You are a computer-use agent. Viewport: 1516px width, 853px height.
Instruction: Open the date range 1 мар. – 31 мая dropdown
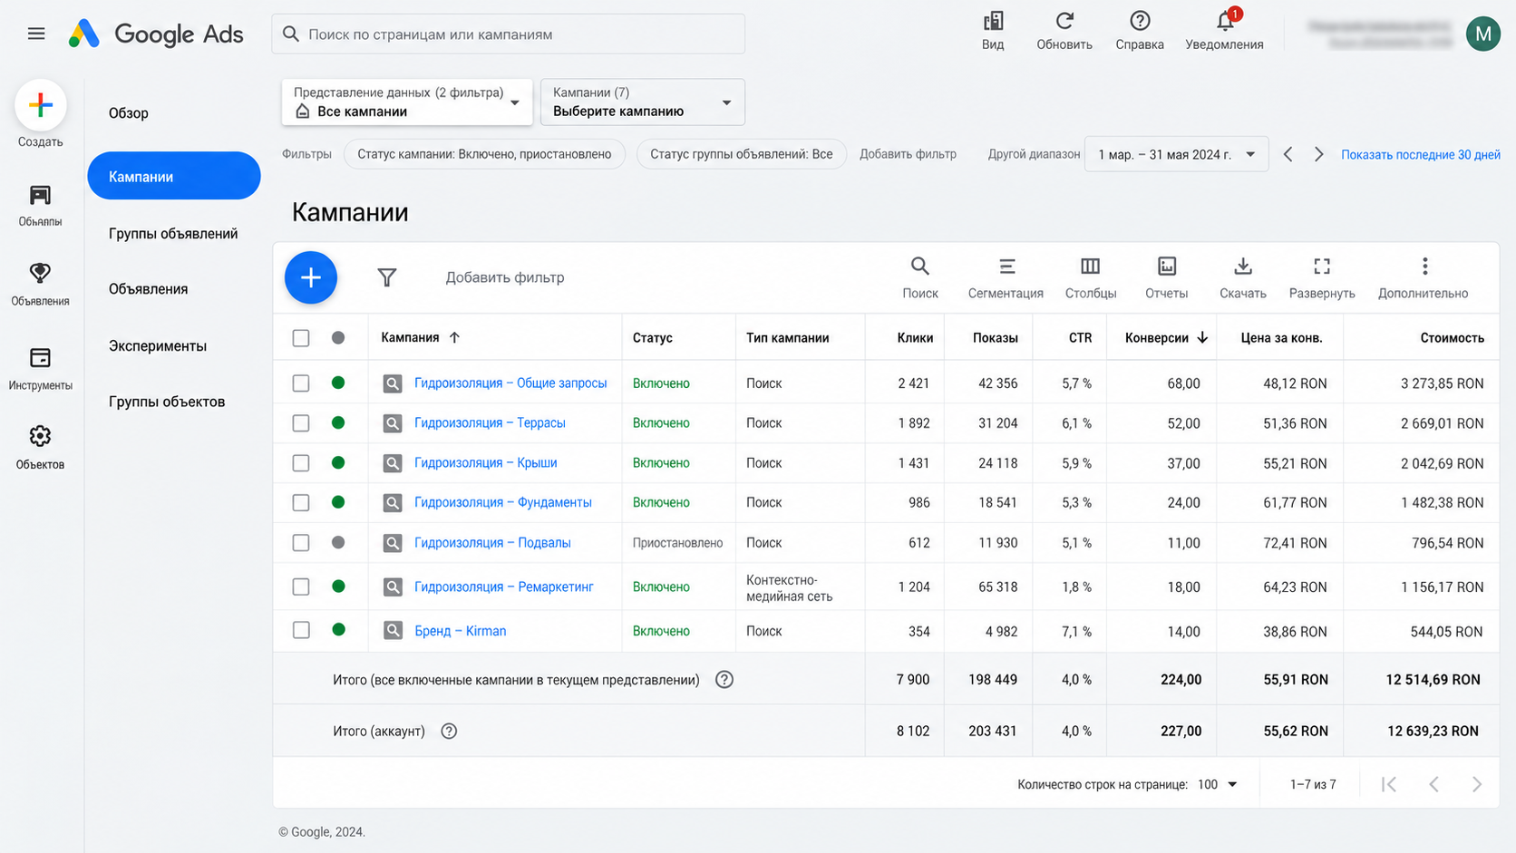[x=1176, y=154]
